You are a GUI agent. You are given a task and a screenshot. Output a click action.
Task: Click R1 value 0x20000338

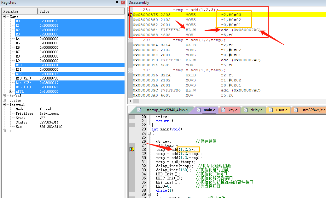(49, 25)
